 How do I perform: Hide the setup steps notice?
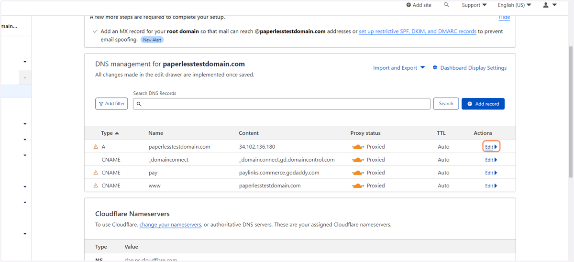click(x=504, y=17)
